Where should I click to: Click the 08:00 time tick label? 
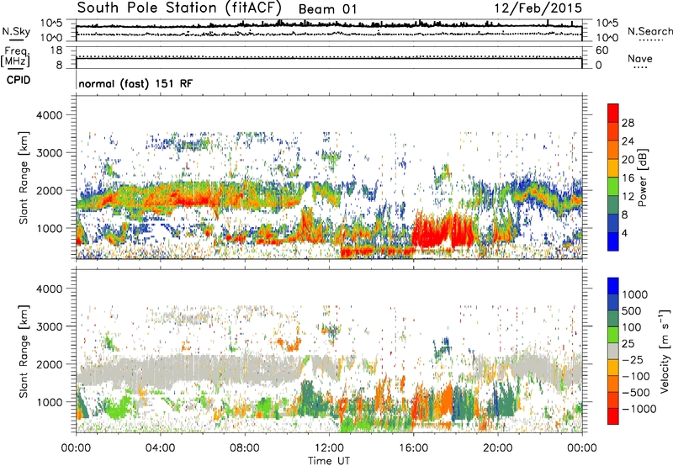point(245,448)
